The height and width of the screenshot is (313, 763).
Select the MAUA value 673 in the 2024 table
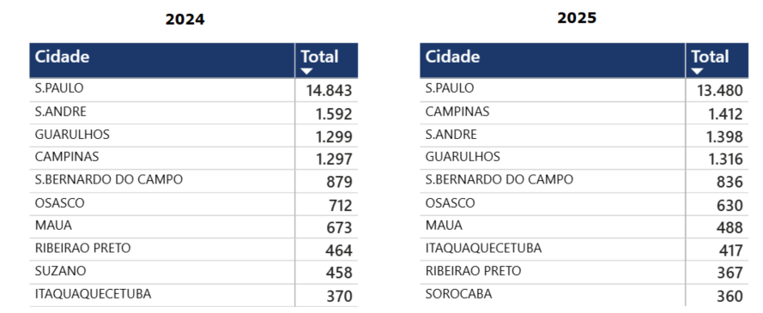339,228
